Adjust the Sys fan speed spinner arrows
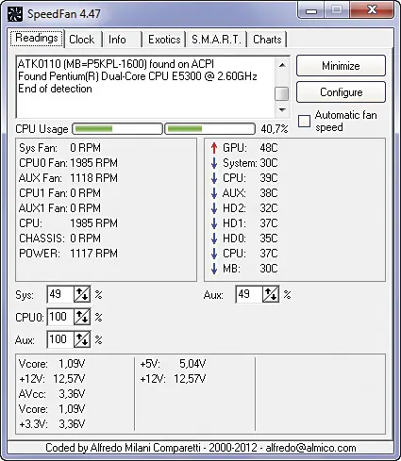This screenshot has width=401, height=461. point(82,294)
